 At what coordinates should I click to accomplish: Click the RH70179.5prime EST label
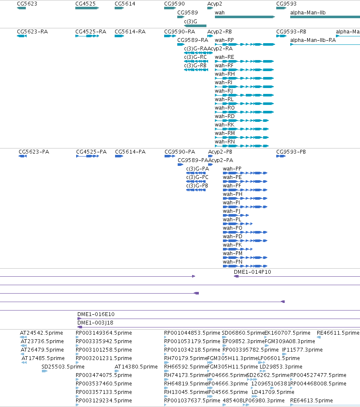tap(186, 358)
